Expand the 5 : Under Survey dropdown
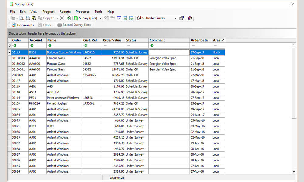304x182 pixels. [175, 18]
